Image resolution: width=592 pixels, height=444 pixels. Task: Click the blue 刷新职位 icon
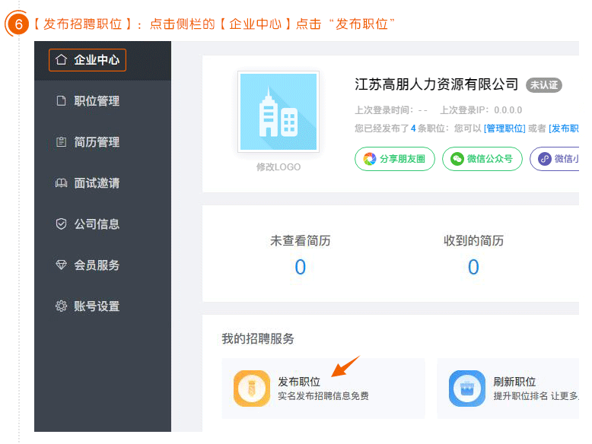467,388
